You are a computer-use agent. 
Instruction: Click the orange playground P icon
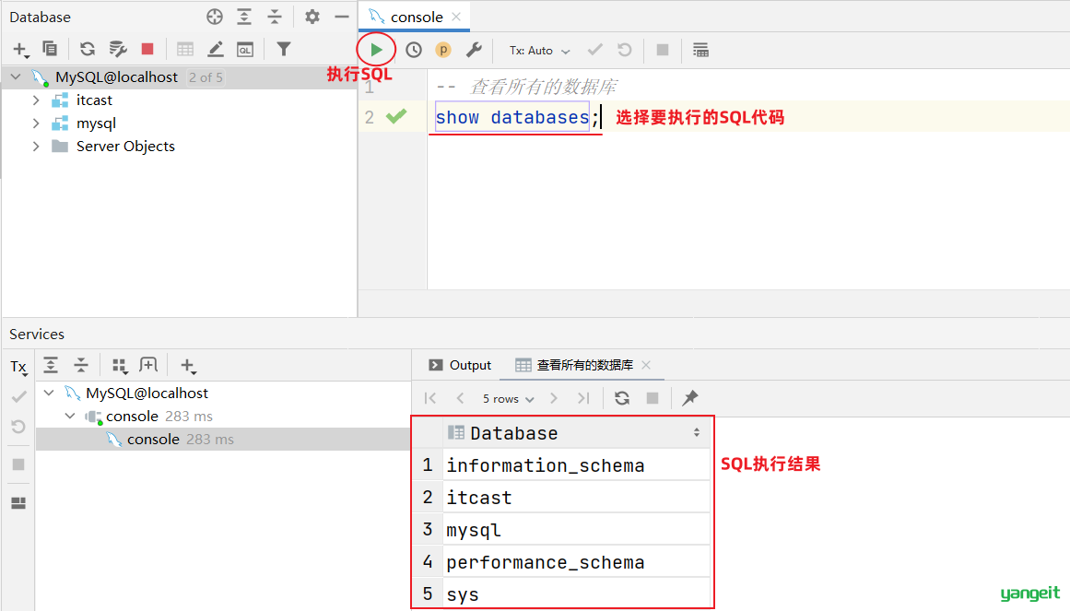pos(443,50)
